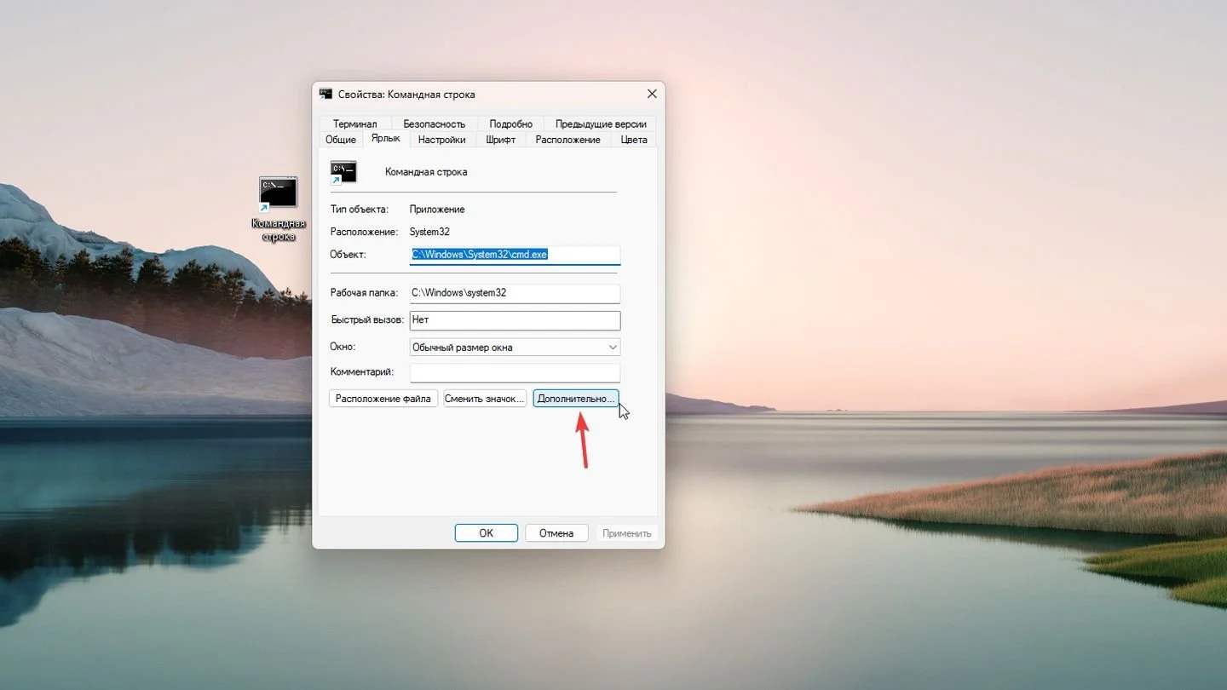Open the Подробно tab
The image size is (1227, 690).
click(x=511, y=124)
